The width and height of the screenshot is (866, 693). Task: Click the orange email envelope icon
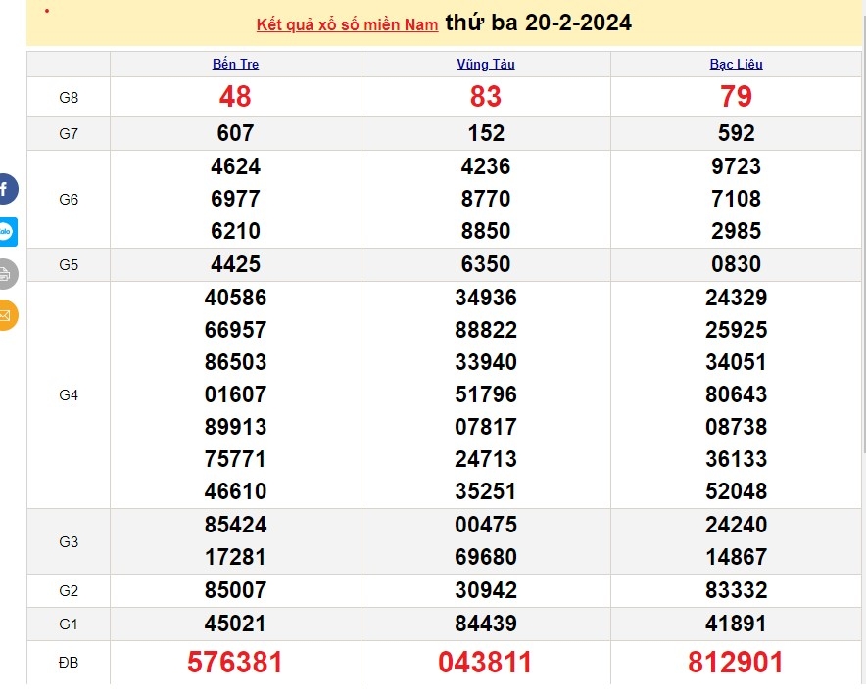[x=6, y=315]
